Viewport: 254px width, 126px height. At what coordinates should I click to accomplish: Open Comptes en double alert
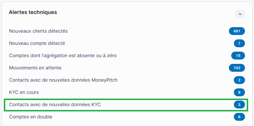[31, 117]
